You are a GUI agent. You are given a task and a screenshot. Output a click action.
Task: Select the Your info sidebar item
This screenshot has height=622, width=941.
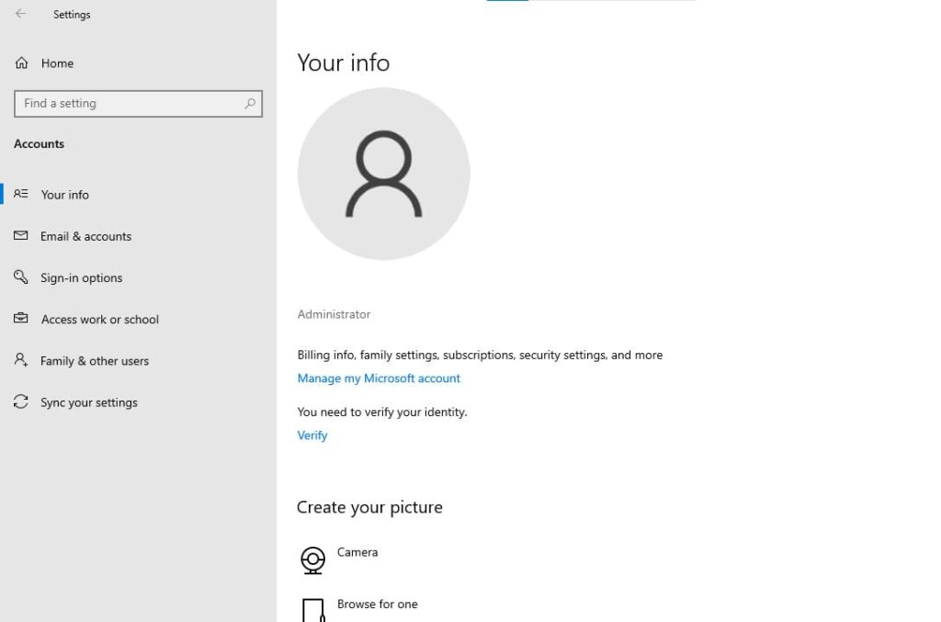[x=65, y=195]
